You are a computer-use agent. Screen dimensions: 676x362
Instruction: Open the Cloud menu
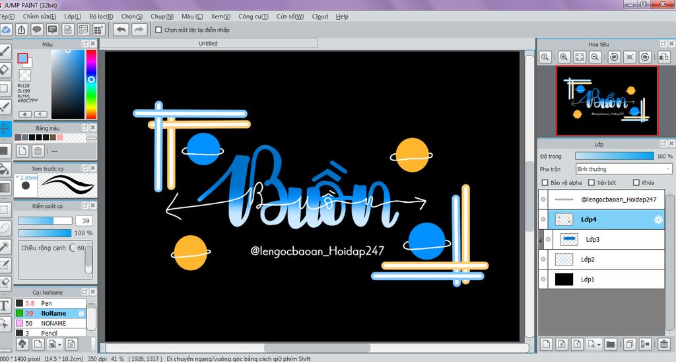click(x=320, y=17)
